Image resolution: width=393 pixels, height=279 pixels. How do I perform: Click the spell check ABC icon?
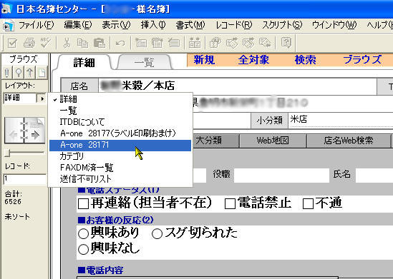point(46,43)
